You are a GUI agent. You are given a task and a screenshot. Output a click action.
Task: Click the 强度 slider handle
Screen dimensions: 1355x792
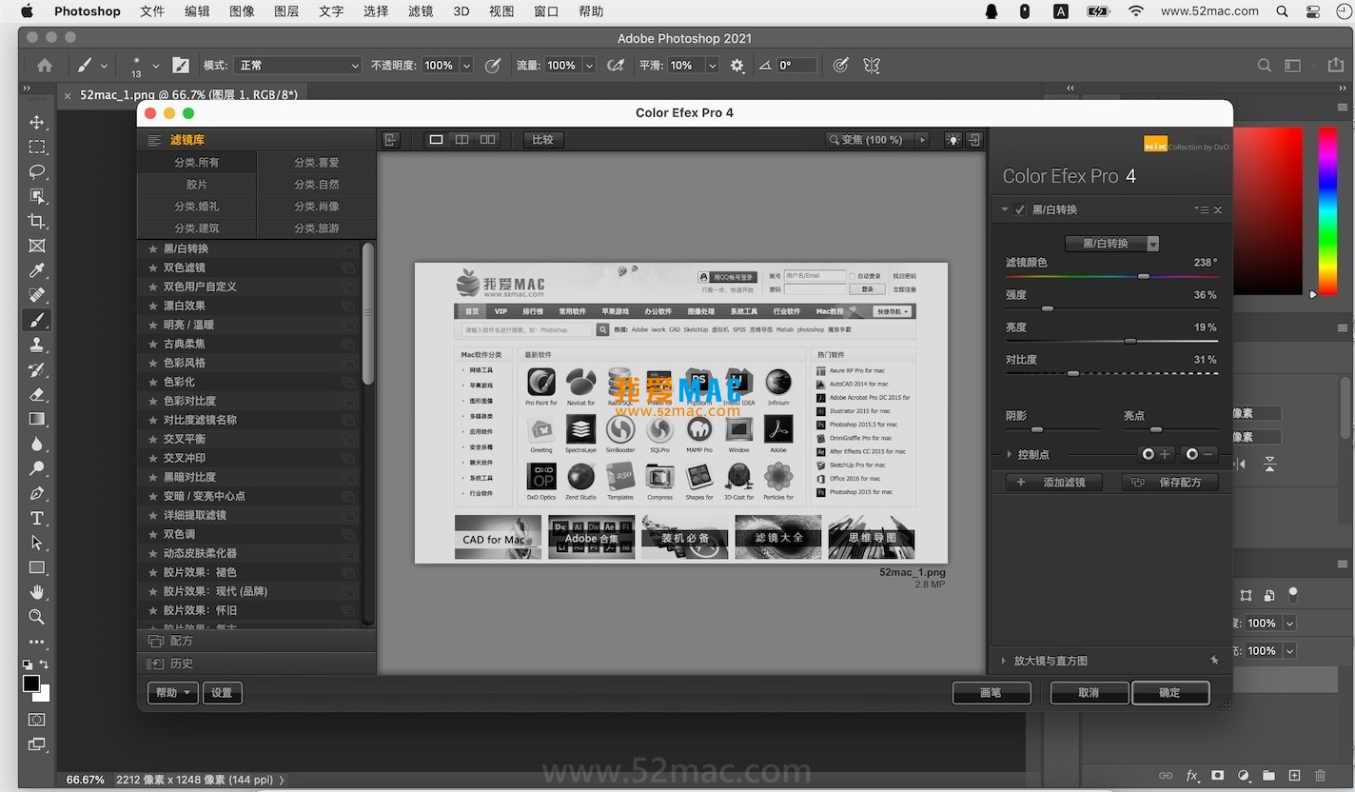(1048, 308)
